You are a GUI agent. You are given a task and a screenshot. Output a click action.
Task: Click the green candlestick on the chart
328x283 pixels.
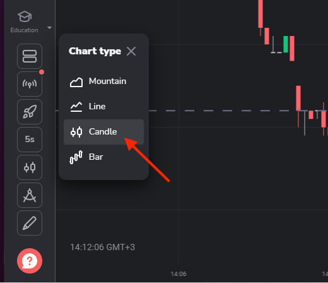286,44
